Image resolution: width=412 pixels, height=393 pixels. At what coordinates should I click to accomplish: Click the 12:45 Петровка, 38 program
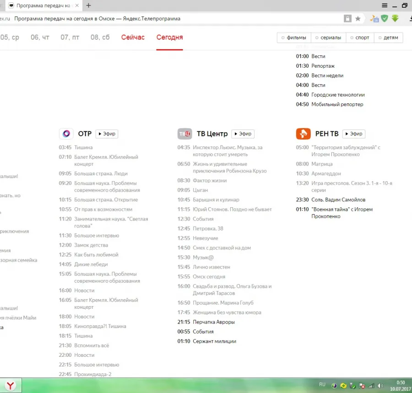point(200,228)
